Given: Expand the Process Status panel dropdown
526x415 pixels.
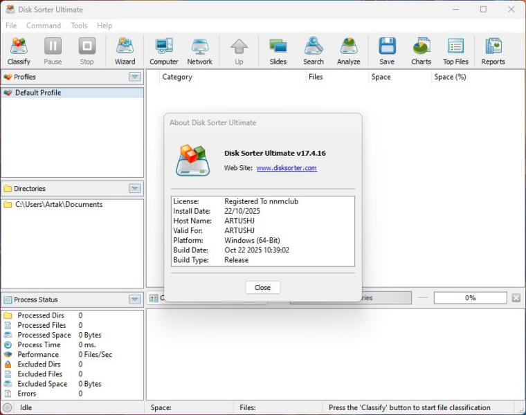Looking at the screenshot, I should tap(135, 299).
